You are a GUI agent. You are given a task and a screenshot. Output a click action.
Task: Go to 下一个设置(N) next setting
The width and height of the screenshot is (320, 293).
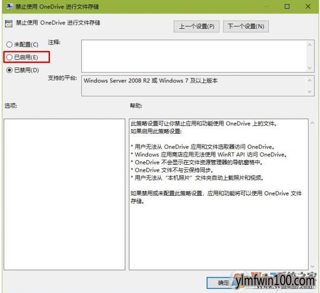point(246,26)
